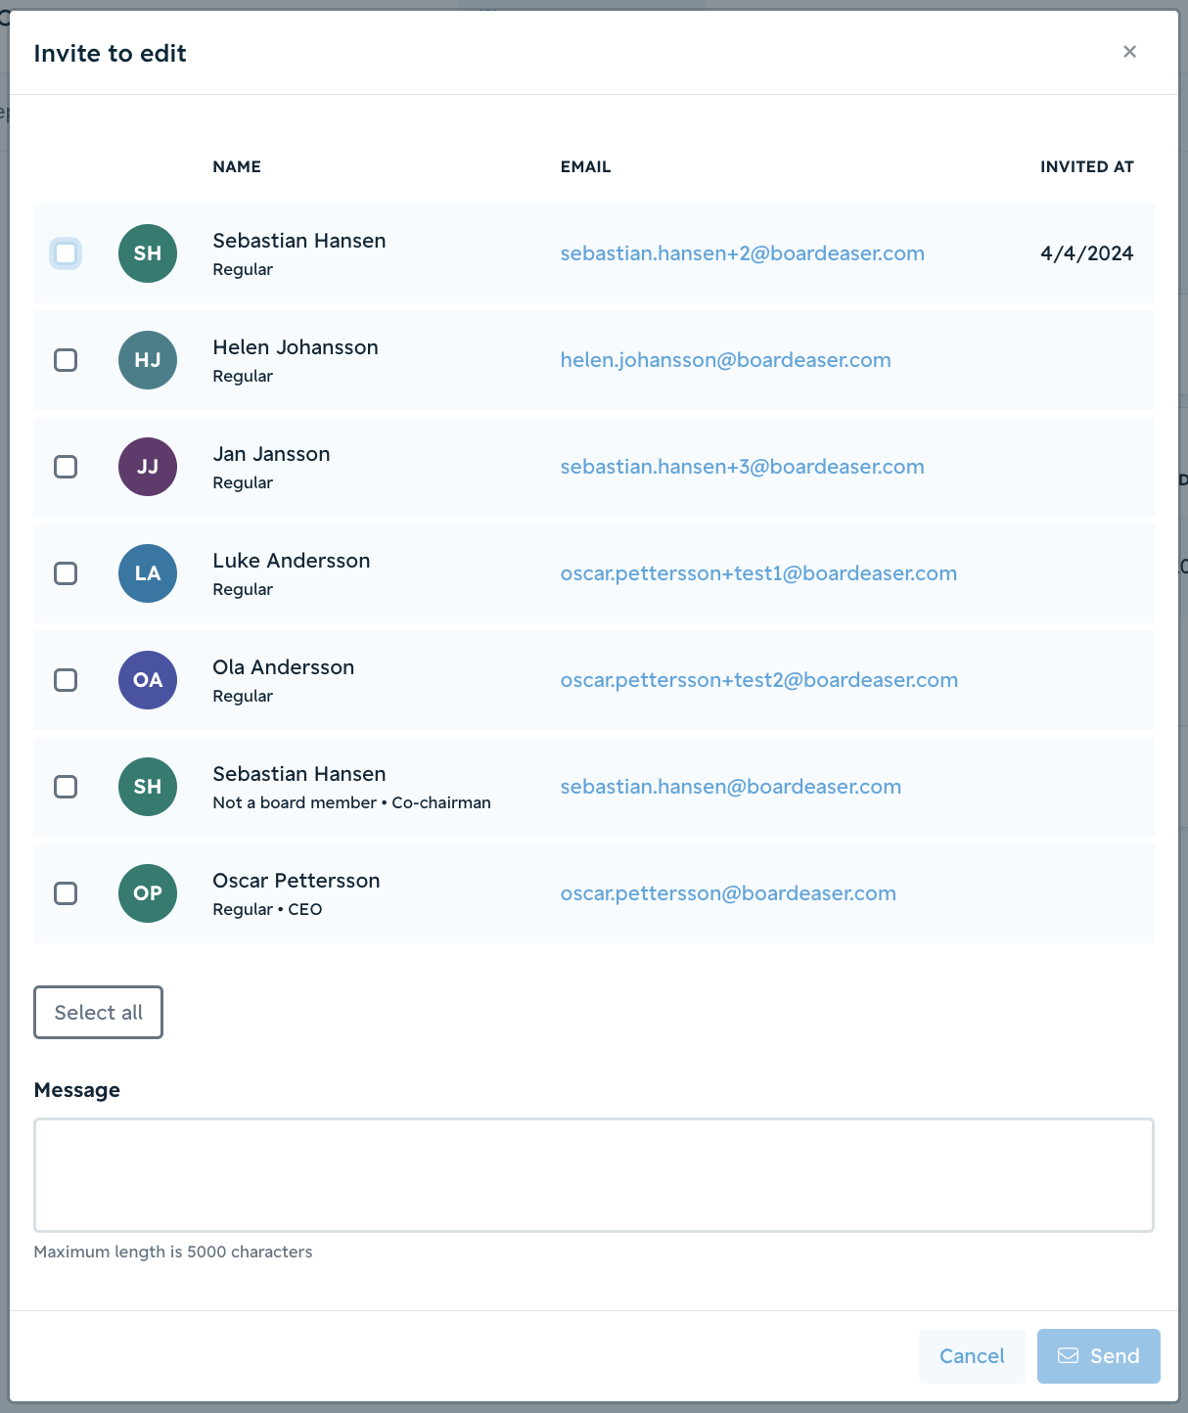Click the OP avatar icon

pos(148,893)
